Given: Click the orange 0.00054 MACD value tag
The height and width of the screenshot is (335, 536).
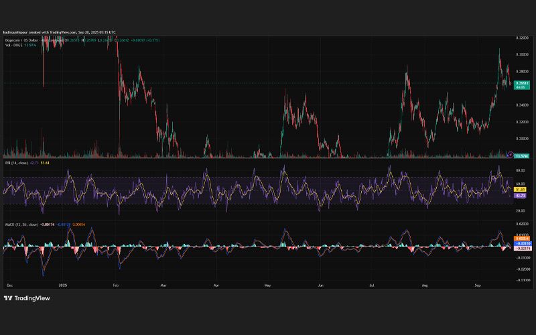Looking at the screenshot, I should pos(522,239).
